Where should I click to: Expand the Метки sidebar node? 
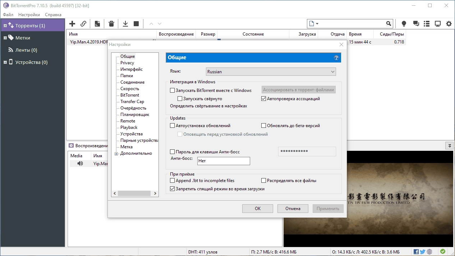pos(5,38)
